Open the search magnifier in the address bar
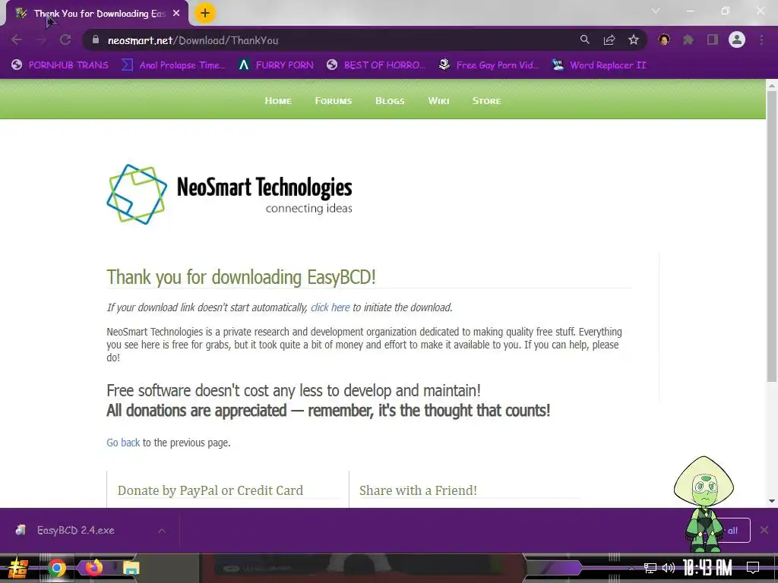 coord(585,40)
